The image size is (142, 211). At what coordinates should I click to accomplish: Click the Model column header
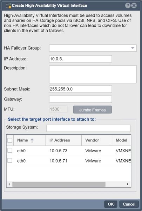tap(121, 140)
